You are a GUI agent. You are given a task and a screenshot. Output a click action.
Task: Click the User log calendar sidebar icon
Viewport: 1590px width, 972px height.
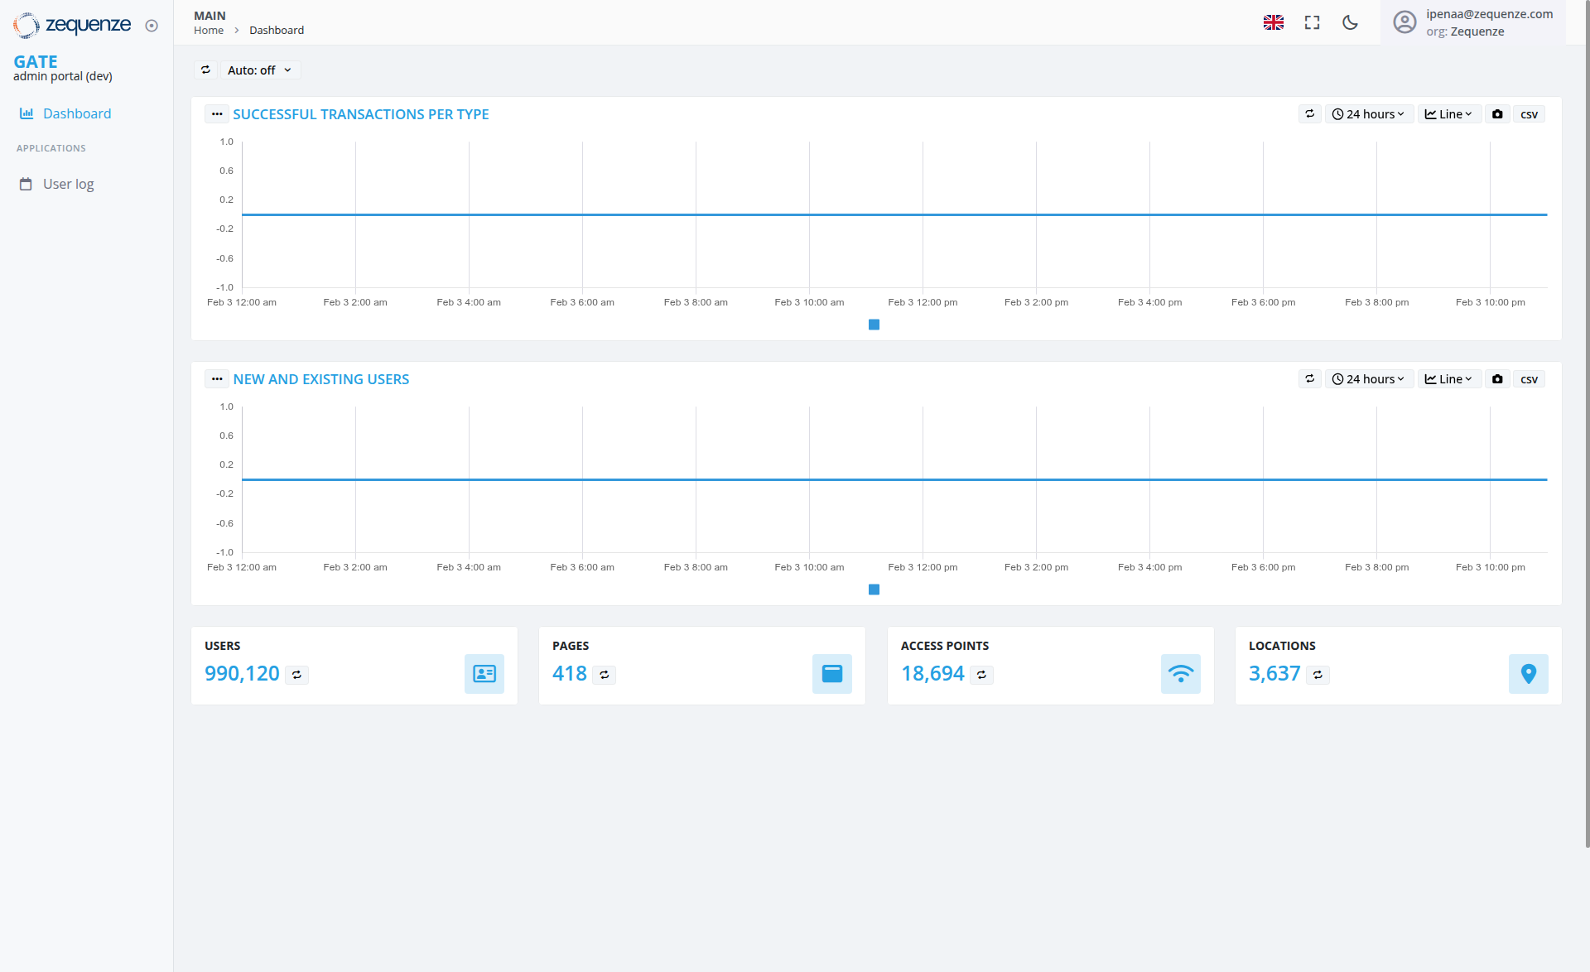pyautogui.click(x=26, y=184)
